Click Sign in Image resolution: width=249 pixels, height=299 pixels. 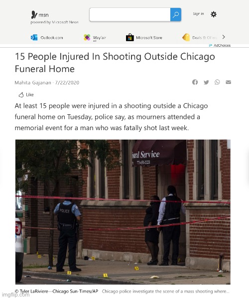[x=198, y=14]
